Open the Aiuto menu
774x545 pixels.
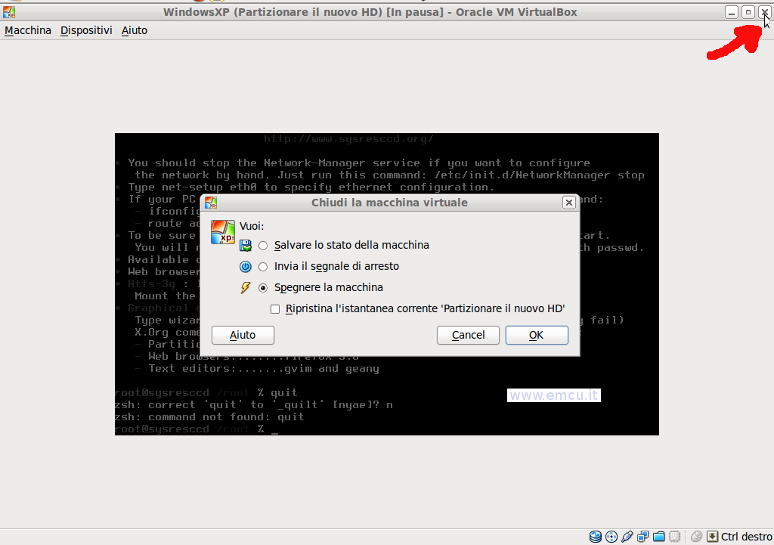tap(135, 30)
